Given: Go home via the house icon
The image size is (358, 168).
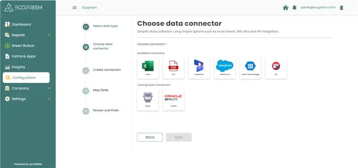Looking at the screenshot, I should 286,8.
